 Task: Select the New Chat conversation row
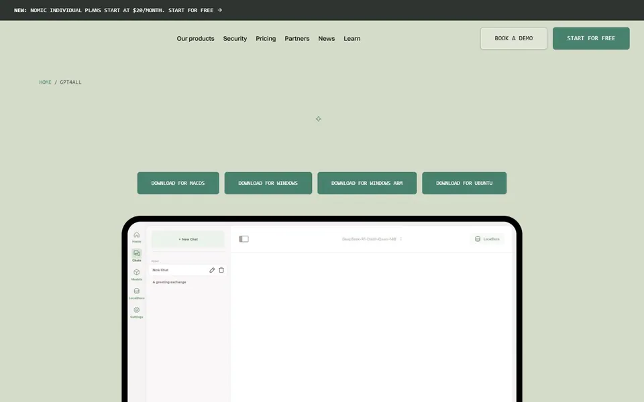188,270
